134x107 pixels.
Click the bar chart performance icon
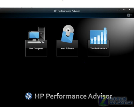[99, 36]
